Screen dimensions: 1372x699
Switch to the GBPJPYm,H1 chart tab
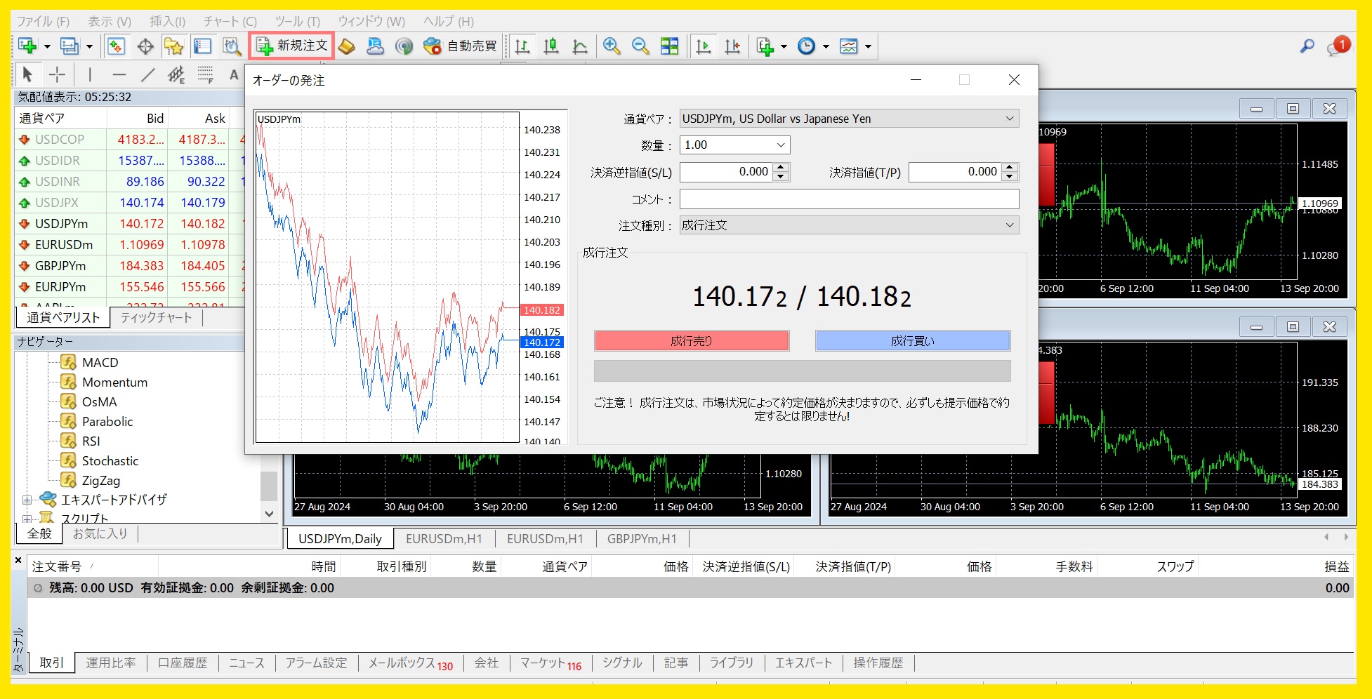point(642,539)
